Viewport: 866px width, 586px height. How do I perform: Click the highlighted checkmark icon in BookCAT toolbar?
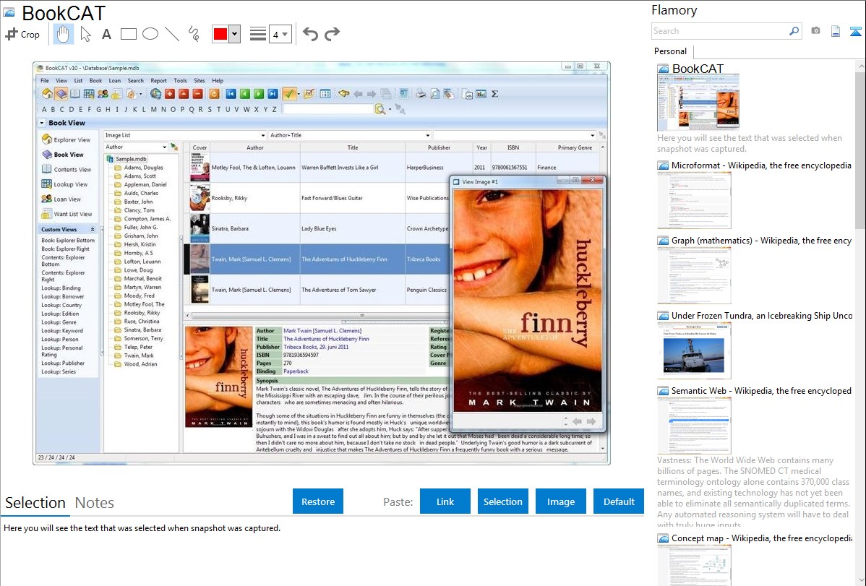click(289, 94)
